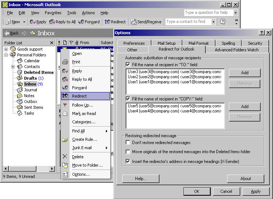The width and height of the screenshot is (273, 199).
Task: Click the About button
Action: 246,179
